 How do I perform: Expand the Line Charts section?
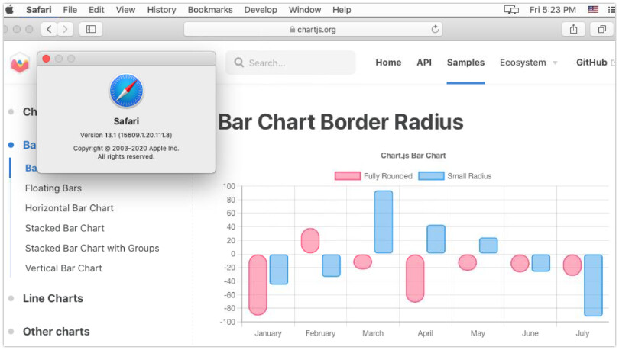coord(53,298)
